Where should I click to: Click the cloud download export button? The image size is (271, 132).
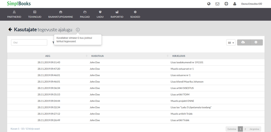coord(244,42)
